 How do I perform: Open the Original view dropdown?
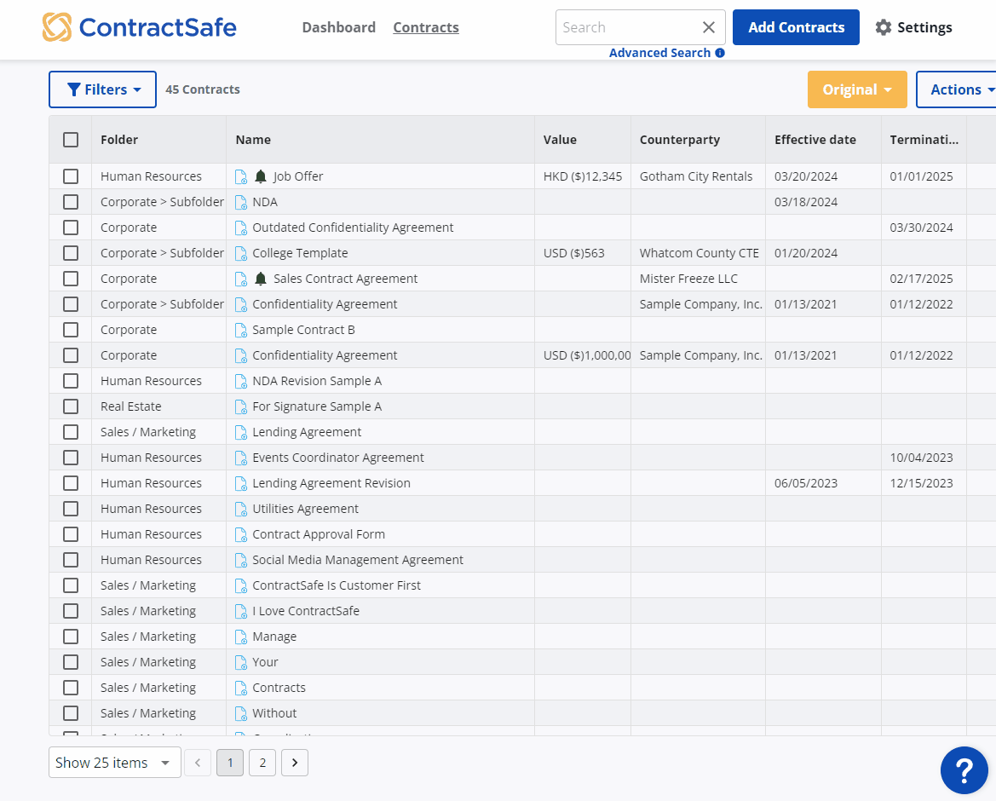(x=857, y=89)
